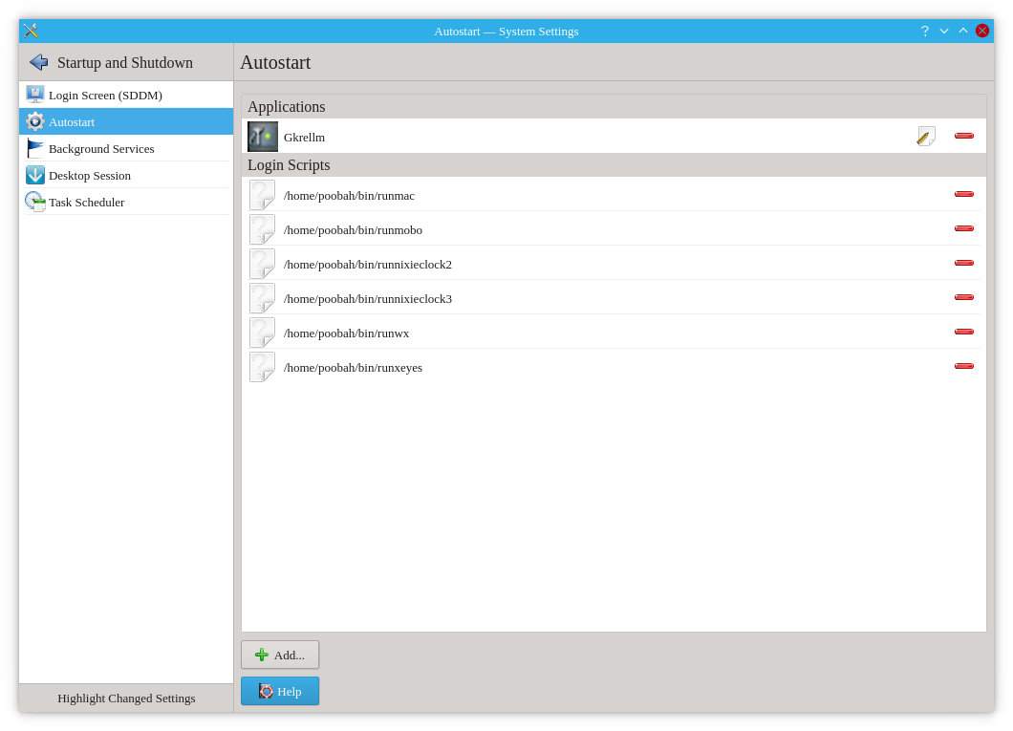Open Login Screen (SDDM) settings

tap(126, 95)
